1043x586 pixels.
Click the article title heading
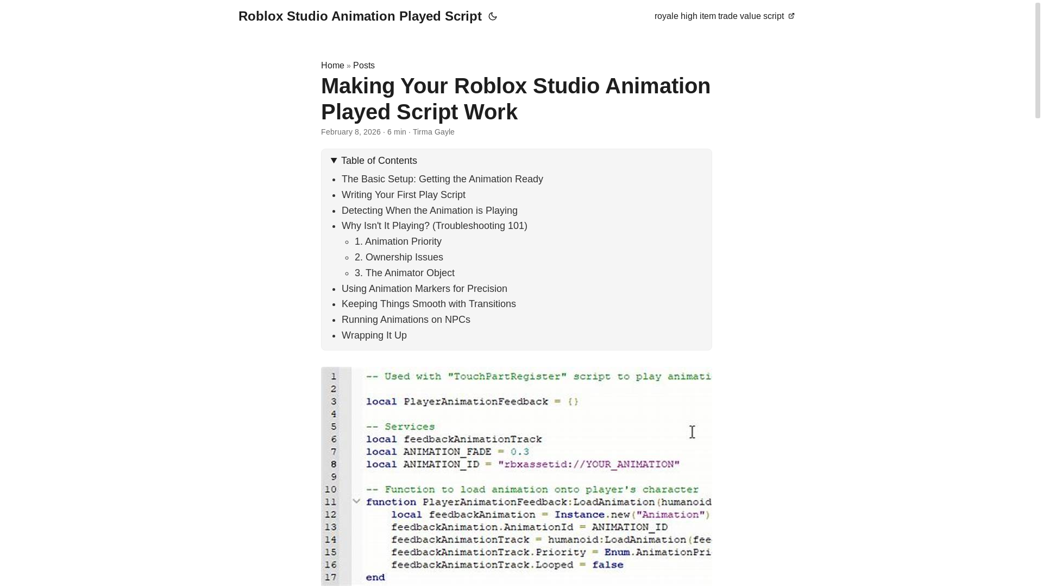pos(516,99)
